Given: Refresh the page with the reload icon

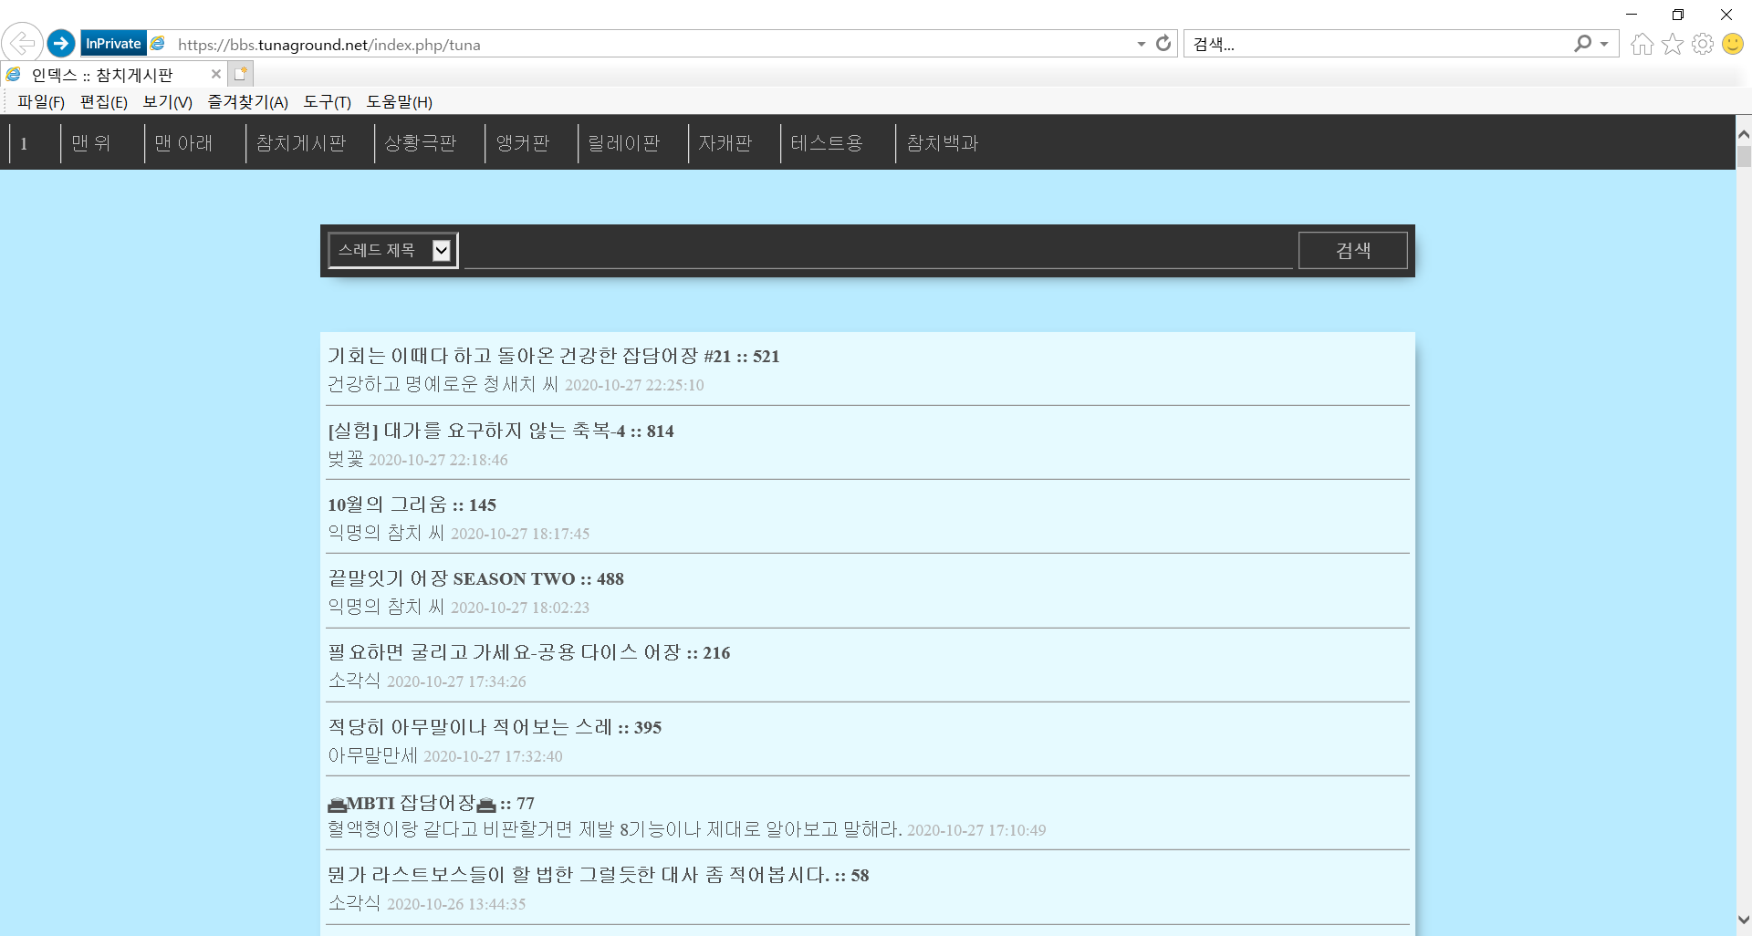Looking at the screenshot, I should (x=1163, y=44).
